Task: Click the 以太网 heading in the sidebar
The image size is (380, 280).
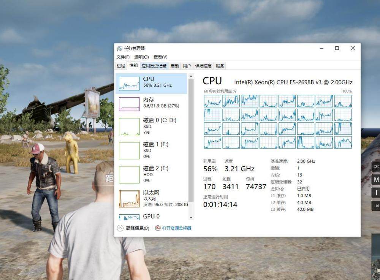Action: point(151,193)
